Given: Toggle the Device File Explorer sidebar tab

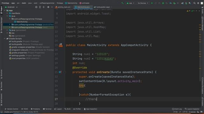Looking at the screenshot, I should [203, 85].
